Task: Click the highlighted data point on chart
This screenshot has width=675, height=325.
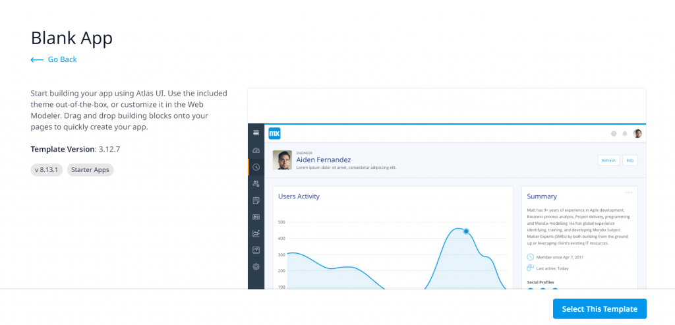Action: coord(466,231)
